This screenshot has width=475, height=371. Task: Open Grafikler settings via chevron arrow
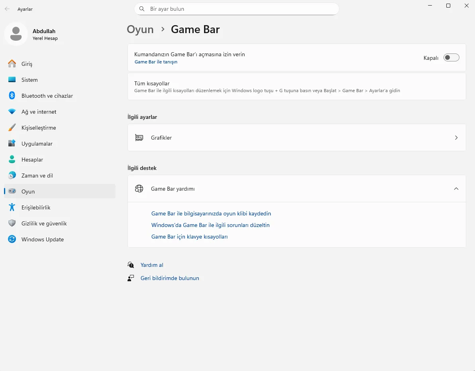pyautogui.click(x=456, y=138)
